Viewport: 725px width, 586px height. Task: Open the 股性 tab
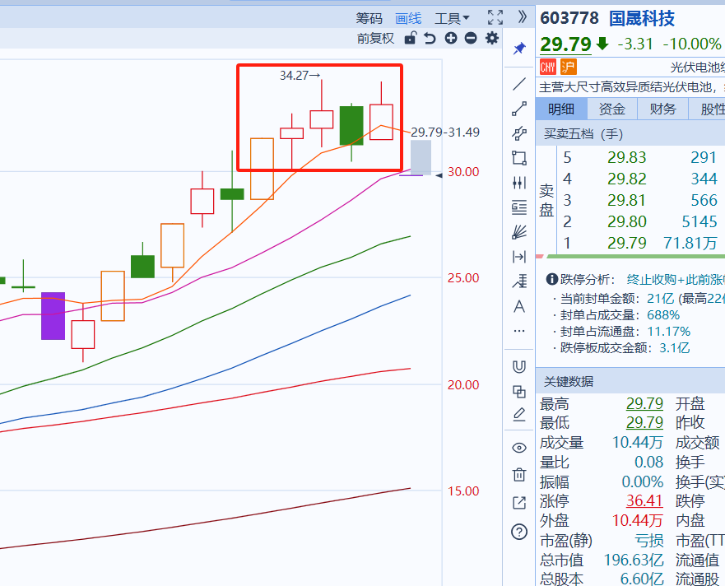tap(707, 109)
